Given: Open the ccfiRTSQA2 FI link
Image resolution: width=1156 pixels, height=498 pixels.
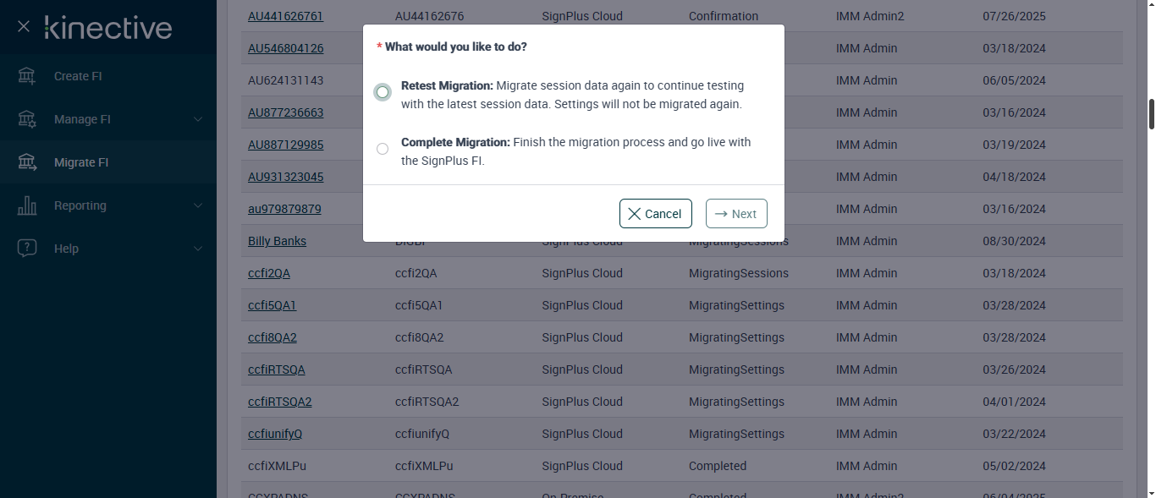Looking at the screenshot, I should coord(279,402).
